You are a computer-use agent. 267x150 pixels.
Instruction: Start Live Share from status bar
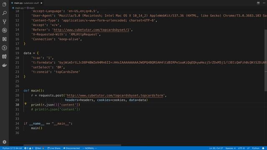54,148
